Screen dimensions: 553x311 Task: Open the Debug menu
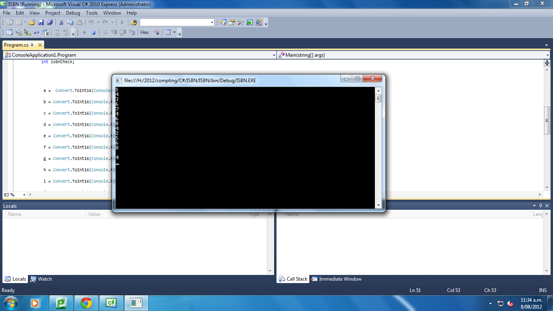pos(73,13)
